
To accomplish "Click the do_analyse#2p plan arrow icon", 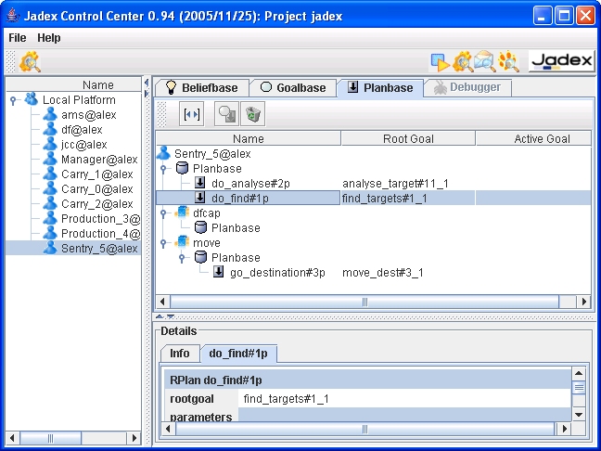I will pos(199,183).
